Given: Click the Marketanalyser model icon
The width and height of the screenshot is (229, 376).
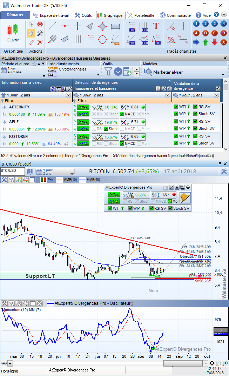Looking at the screenshot, I should (148, 72).
